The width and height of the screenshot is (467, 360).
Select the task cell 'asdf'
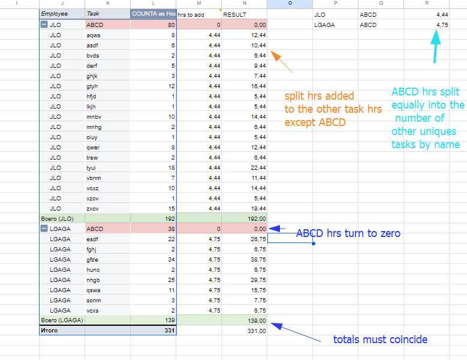point(107,45)
